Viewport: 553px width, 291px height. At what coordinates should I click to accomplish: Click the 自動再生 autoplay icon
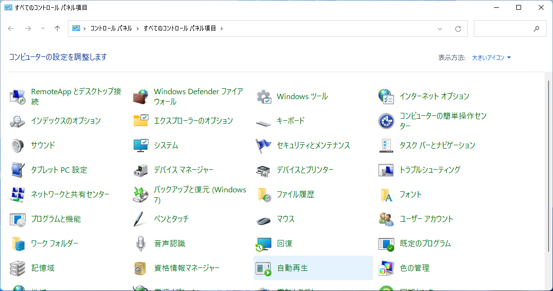(x=263, y=268)
